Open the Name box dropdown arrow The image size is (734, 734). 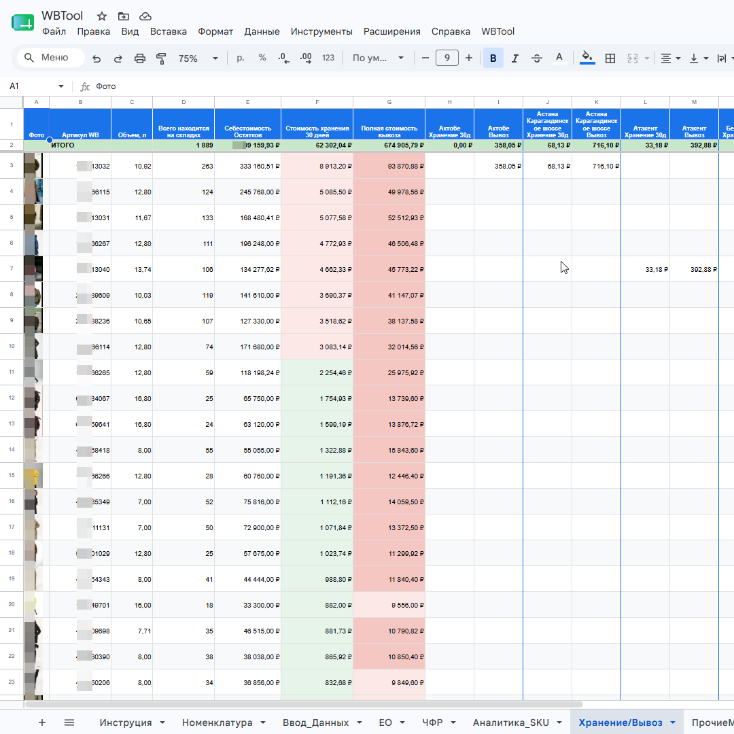(x=61, y=86)
